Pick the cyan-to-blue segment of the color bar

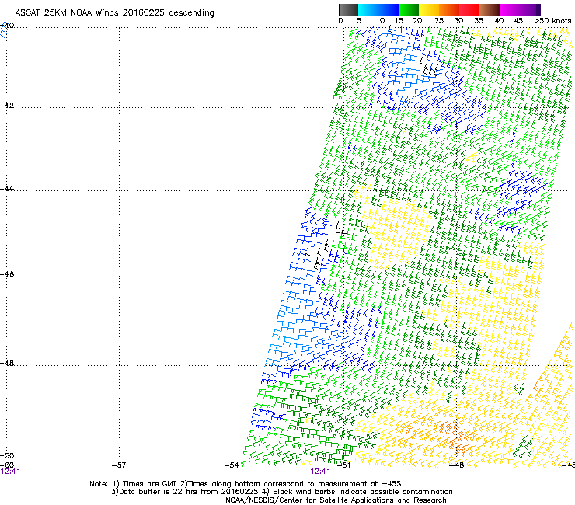(378, 9)
